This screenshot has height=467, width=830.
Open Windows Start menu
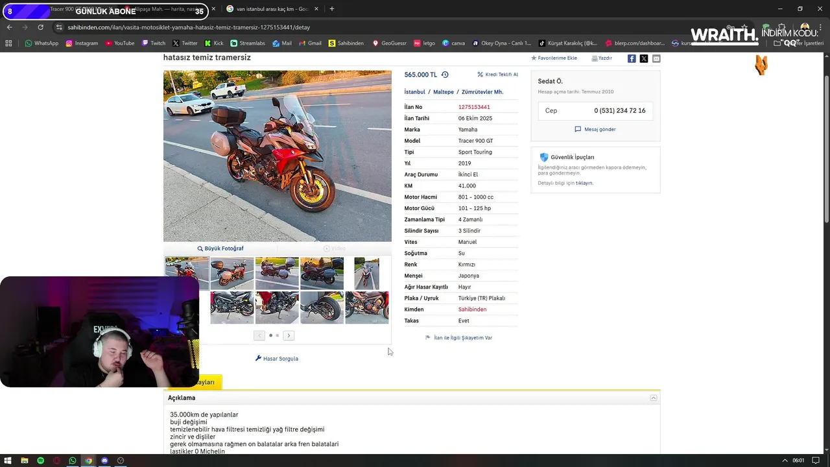8,461
